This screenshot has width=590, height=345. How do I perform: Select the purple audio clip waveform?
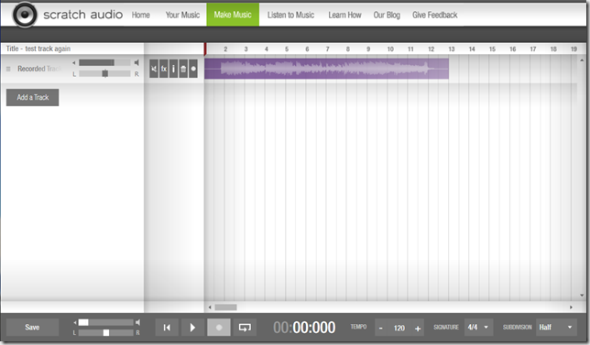tap(326, 69)
